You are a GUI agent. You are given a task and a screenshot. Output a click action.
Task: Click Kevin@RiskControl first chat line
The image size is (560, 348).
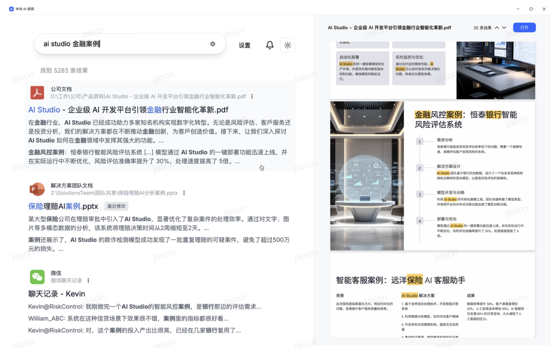coord(144,306)
